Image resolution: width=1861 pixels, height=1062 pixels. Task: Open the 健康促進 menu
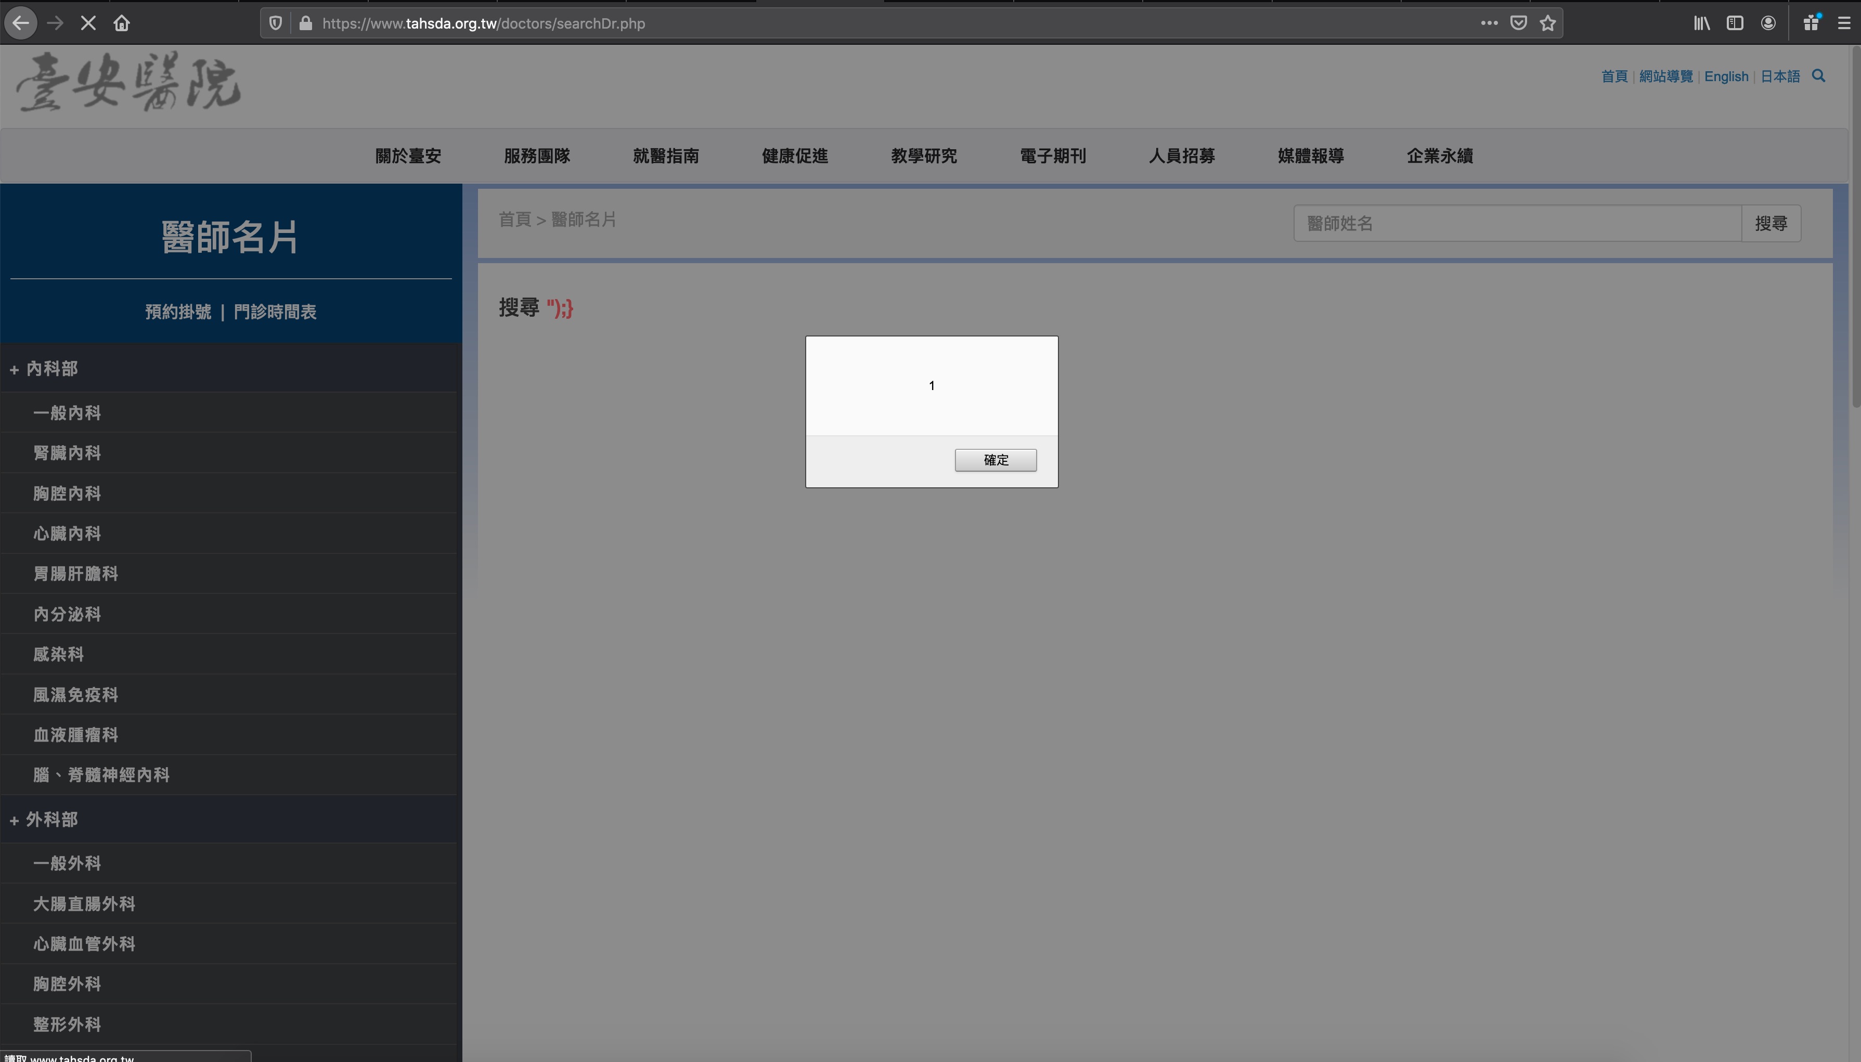795,156
